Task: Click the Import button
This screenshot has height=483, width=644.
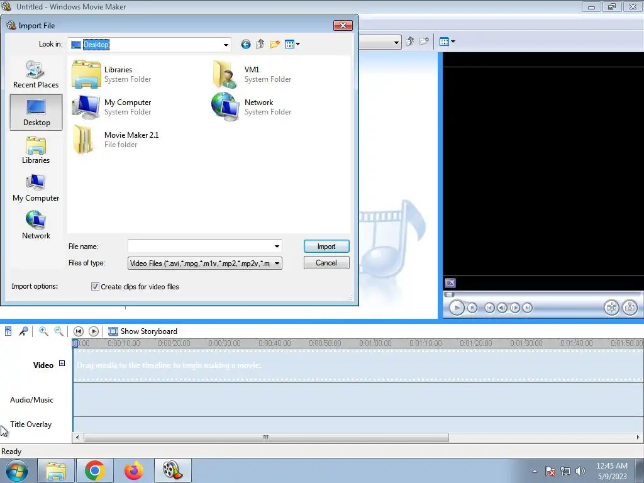Action: point(326,247)
